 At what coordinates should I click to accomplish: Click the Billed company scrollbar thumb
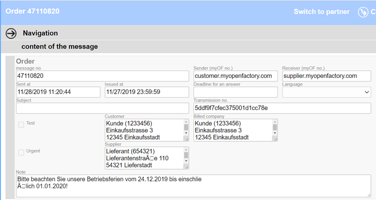point(275,127)
